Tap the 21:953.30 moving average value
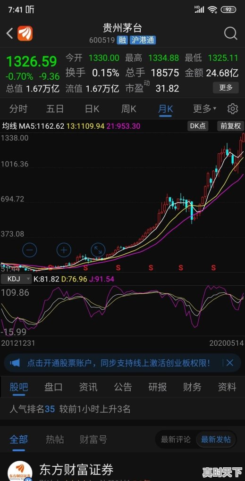The height and width of the screenshot is (481, 245). (123, 126)
